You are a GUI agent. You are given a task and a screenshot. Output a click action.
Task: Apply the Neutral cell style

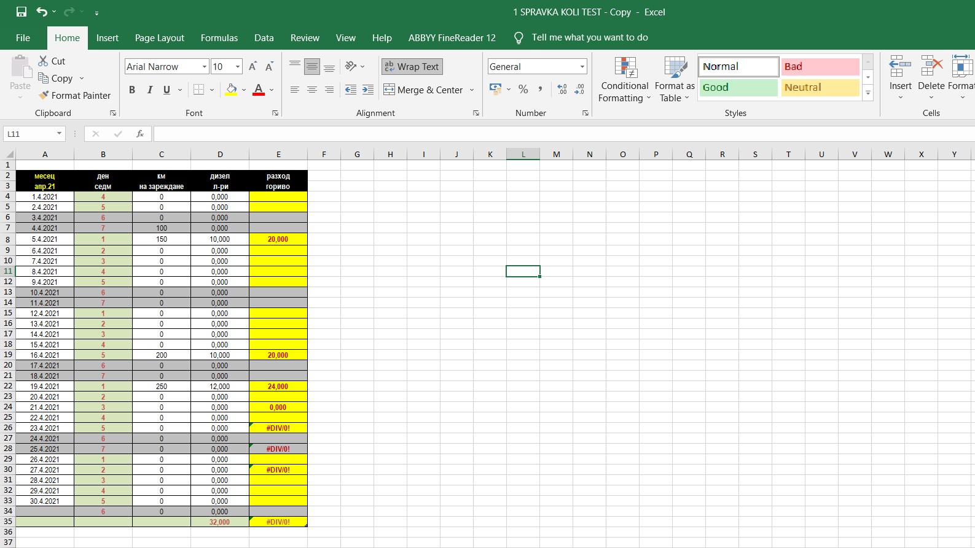click(820, 87)
